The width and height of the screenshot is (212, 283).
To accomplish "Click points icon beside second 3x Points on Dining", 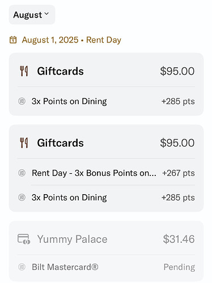I will click(x=22, y=198).
